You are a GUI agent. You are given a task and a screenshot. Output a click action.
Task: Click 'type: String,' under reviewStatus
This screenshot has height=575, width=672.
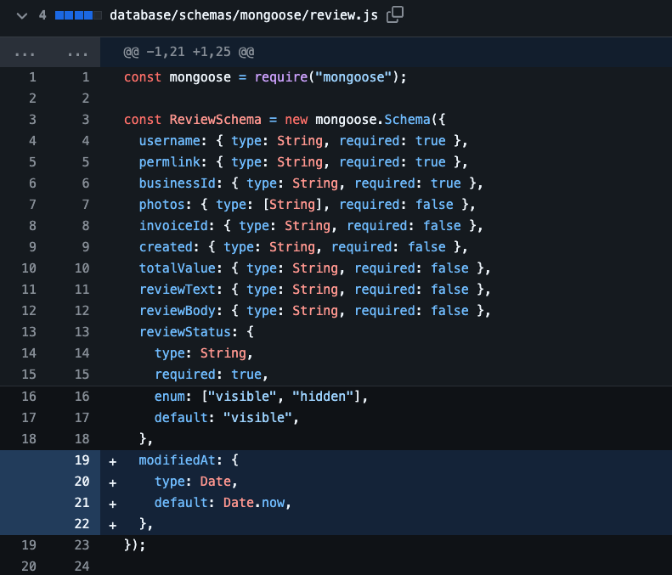click(x=204, y=353)
